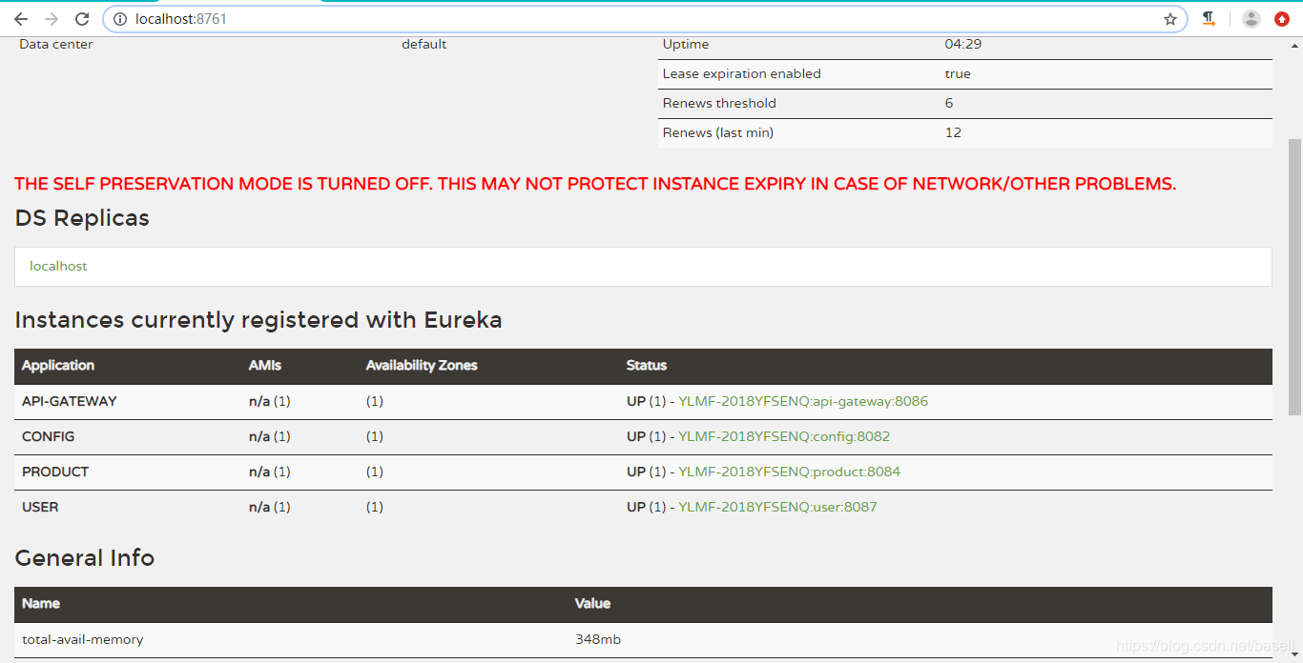Image resolution: width=1303 pixels, height=663 pixels.
Task: Click the Data center label
Action: tap(56, 44)
